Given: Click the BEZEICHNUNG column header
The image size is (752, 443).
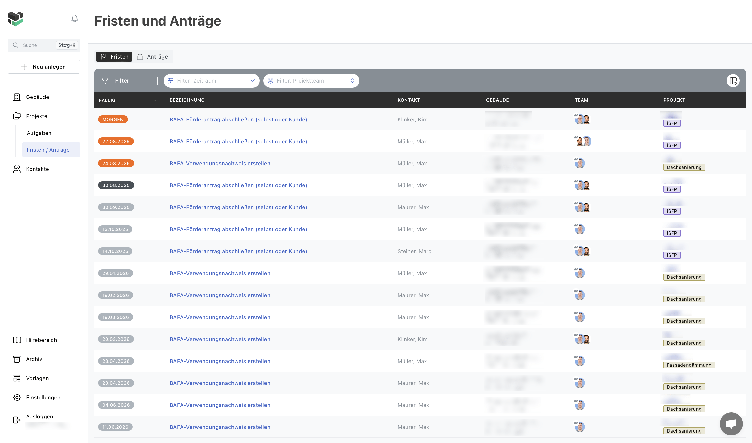Looking at the screenshot, I should click(x=187, y=100).
